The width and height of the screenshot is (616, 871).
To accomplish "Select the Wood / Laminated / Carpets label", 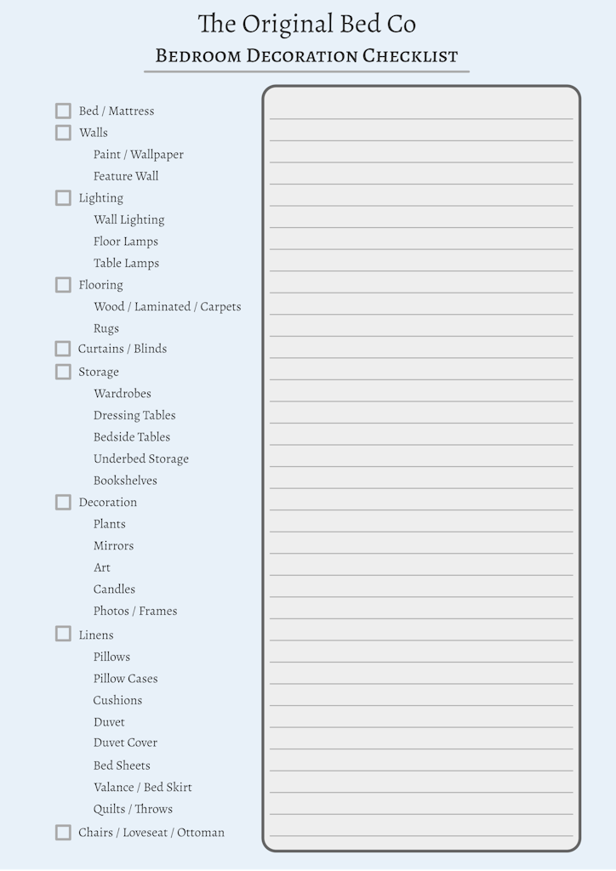I will click(167, 307).
